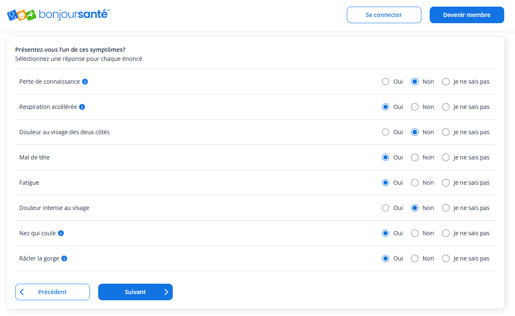Viewport: 515px width, 316px height.
Task: Choose Je ne sais pas for Fatigue
Action: click(446, 183)
